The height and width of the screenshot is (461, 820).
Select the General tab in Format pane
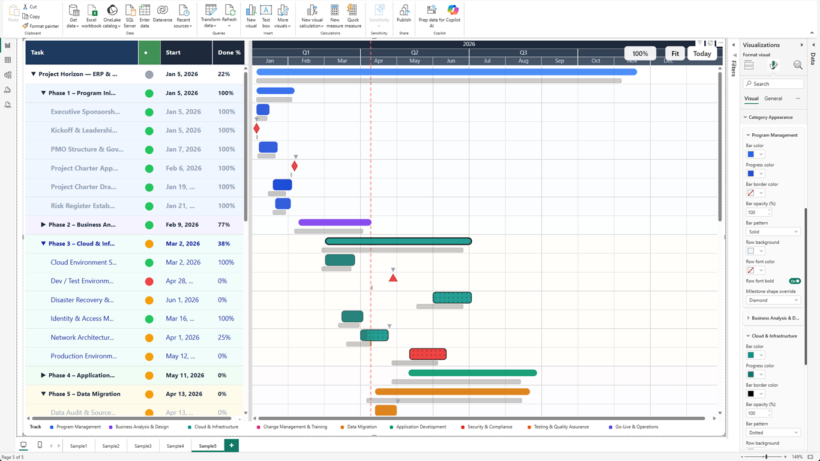point(773,98)
